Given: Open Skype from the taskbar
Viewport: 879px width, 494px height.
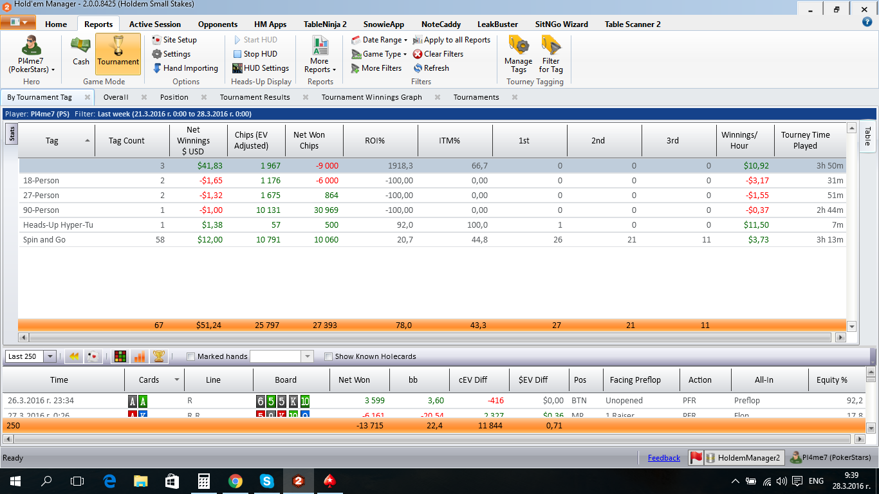Looking at the screenshot, I should pyautogui.click(x=266, y=481).
